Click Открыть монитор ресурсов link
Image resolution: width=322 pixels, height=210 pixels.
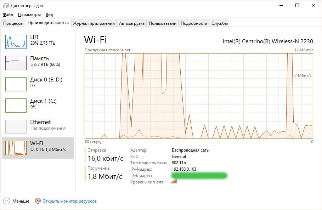[69, 201]
